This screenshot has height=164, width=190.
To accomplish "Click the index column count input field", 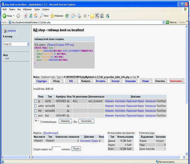I will coord(56,149).
